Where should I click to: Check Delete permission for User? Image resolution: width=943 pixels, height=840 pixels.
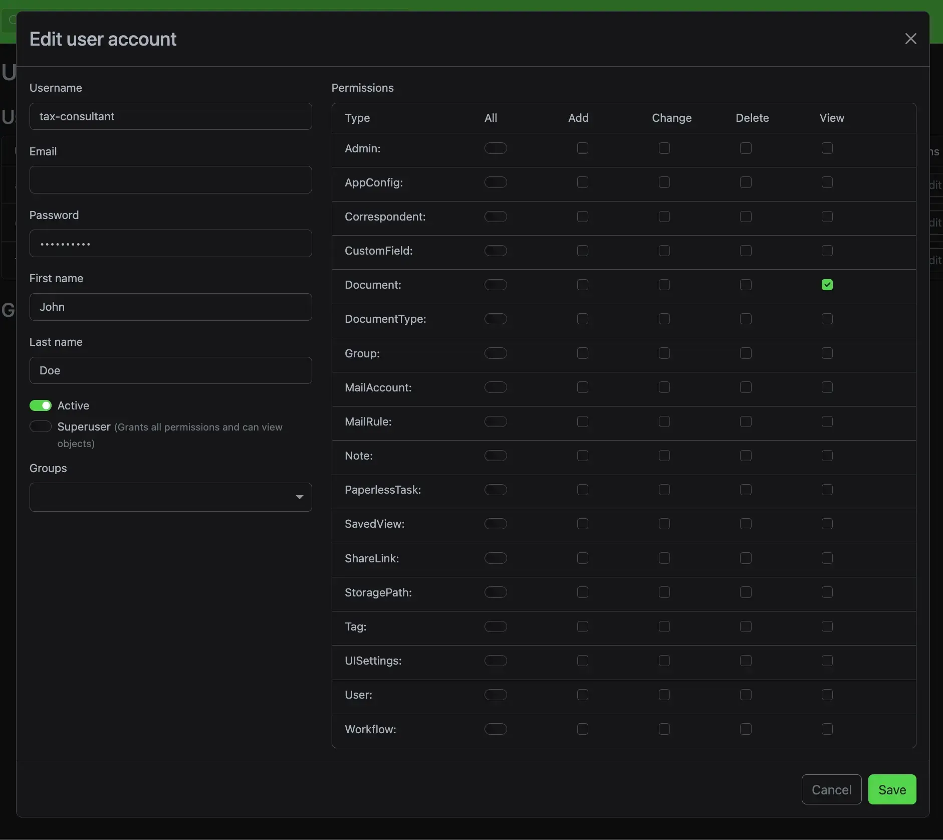(746, 695)
